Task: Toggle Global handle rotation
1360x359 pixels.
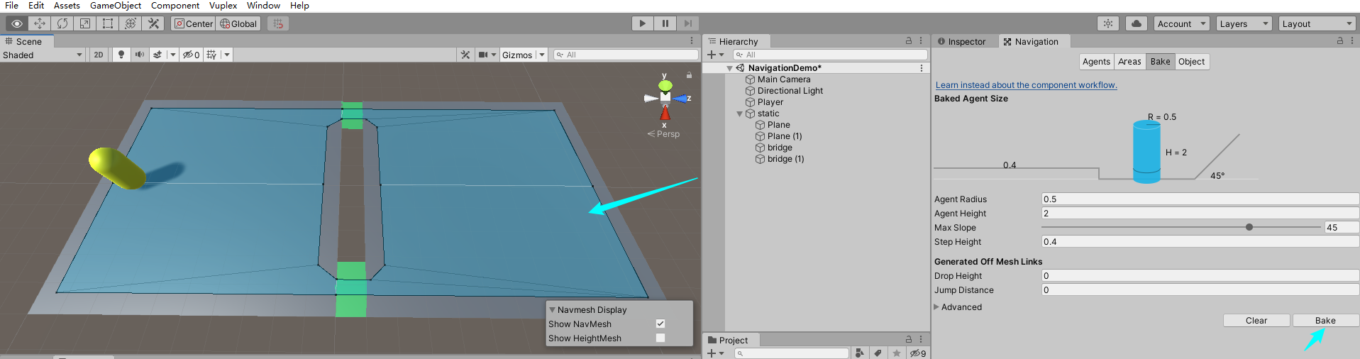Action: (238, 23)
